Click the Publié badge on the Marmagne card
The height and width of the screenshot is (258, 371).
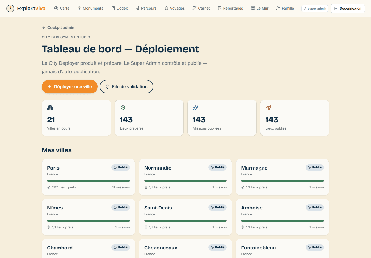coord(315,167)
